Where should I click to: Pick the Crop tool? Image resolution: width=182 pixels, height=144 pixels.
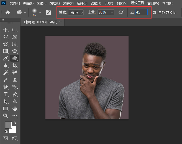(x=15, y=66)
